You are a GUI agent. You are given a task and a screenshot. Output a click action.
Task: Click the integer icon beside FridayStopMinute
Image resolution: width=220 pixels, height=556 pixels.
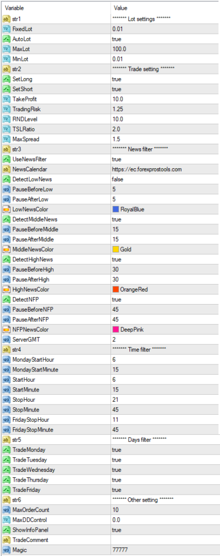click(6, 430)
